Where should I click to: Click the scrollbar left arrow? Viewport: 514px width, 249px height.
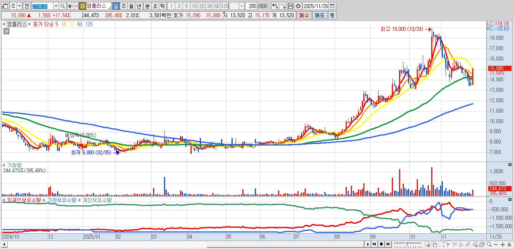pos(3,244)
